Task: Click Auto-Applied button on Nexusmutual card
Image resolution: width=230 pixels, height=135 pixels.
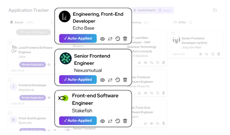Action: pyautogui.click(x=78, y=80)
